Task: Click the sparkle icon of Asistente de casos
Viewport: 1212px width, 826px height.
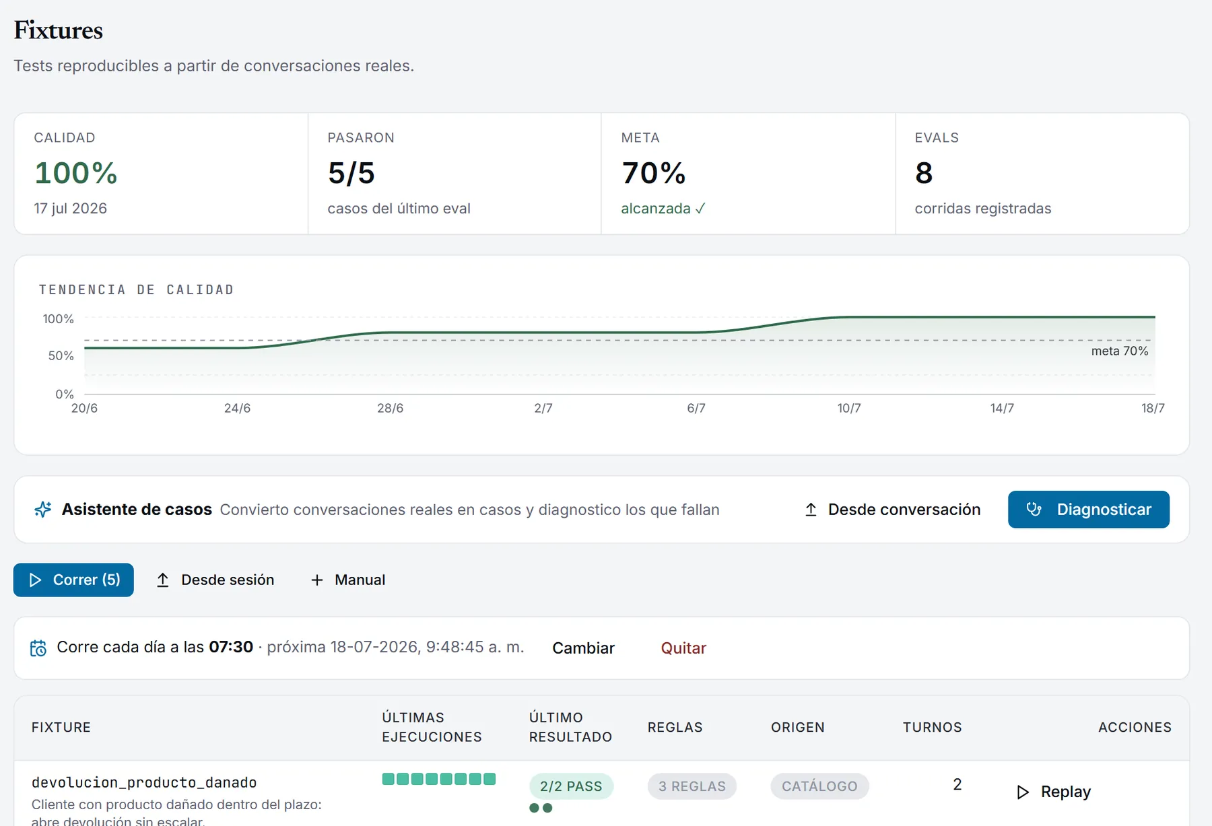Action: (x=42, y=510)
